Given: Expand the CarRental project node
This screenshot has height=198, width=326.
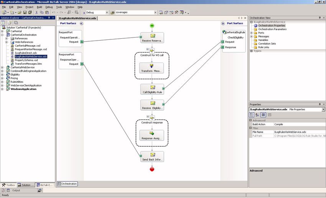Looking at the screenshot, I should tap(2, 31).
